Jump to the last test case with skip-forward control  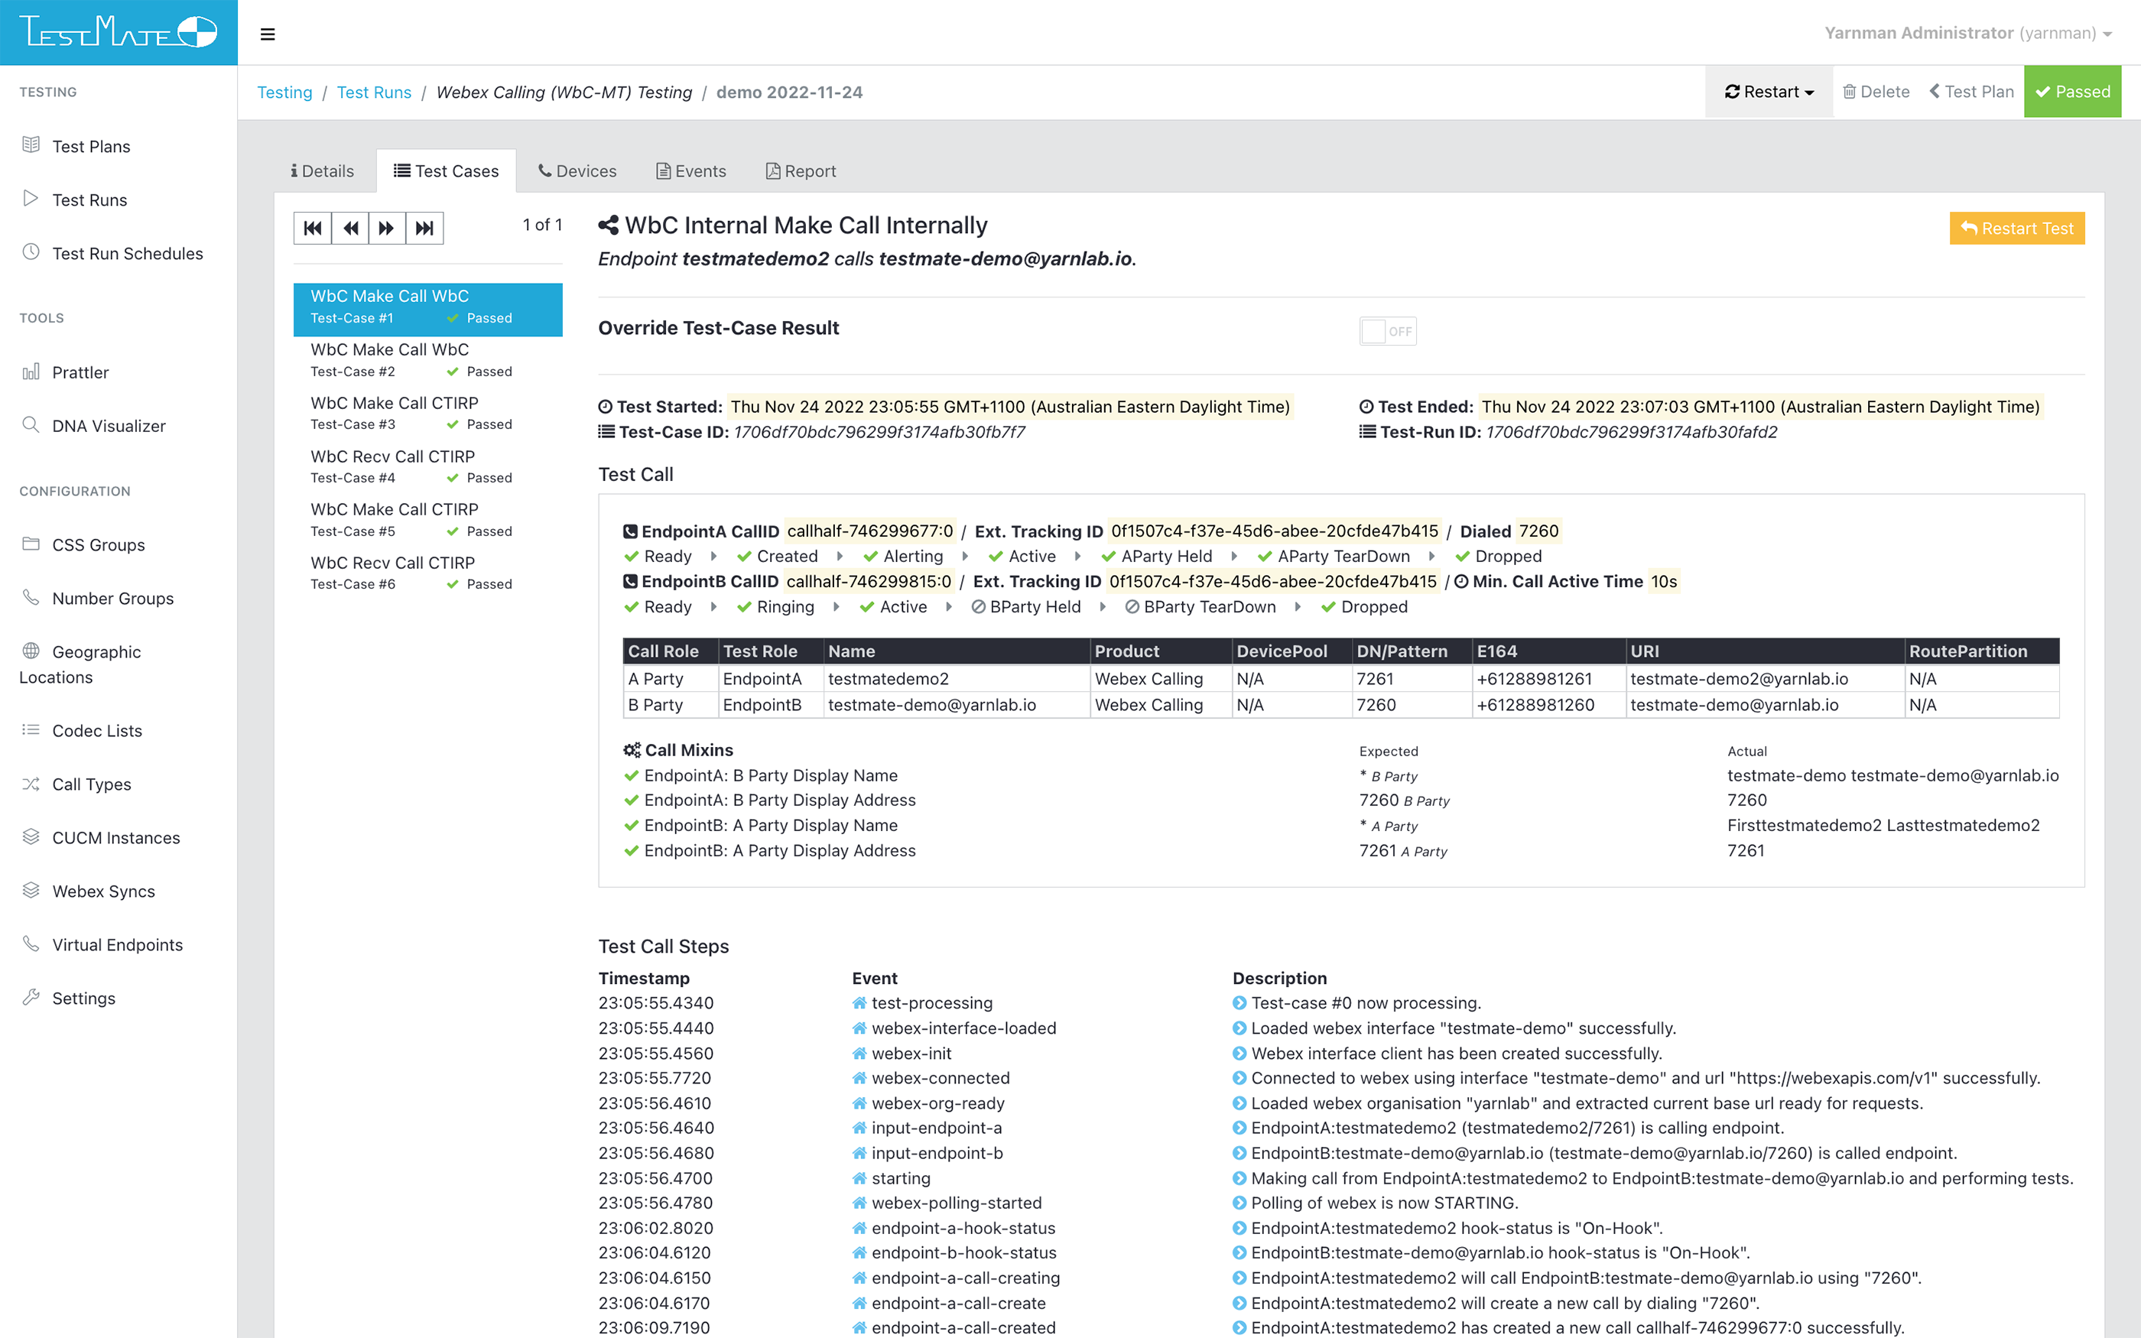[424, 227]
